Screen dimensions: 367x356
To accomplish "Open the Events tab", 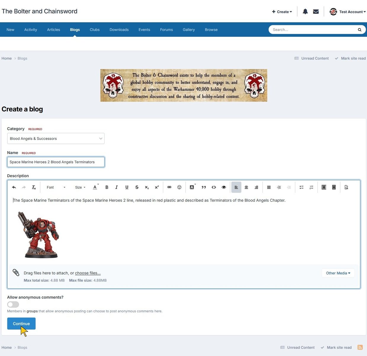I will pyautogui.click(x=144, y=30).
